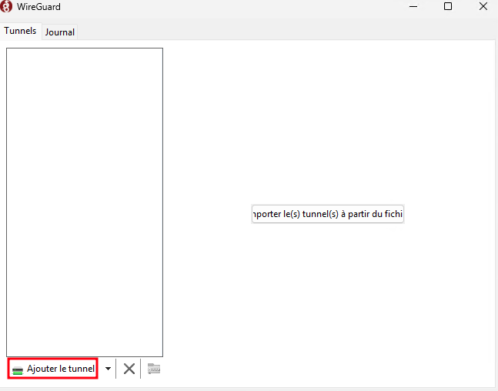Click blank toolbar area right of export icon
Viewport: 498px width, 391px height.
tap(327, 369)
